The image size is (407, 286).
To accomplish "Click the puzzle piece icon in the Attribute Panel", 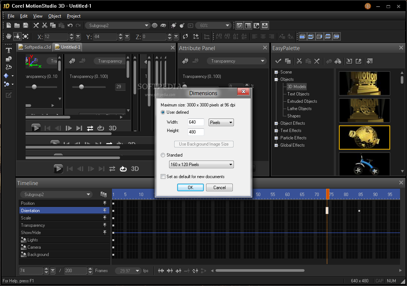I will (x=185, y=61).
